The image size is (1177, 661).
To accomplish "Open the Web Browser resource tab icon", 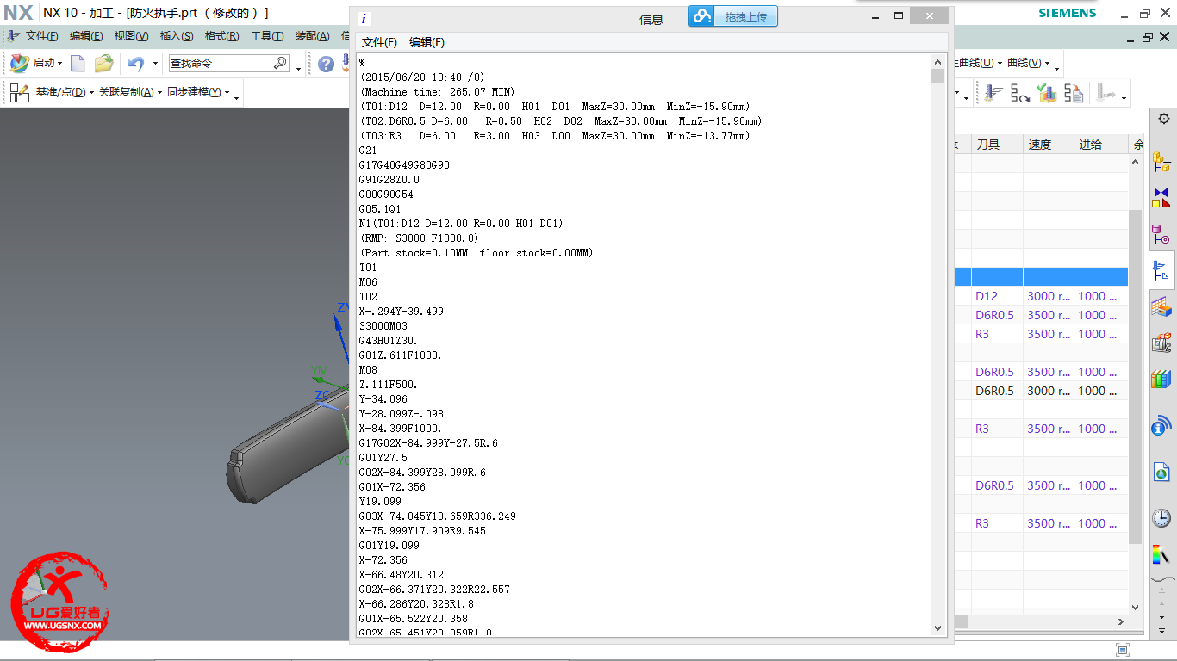I will [x=1161, y=472].
